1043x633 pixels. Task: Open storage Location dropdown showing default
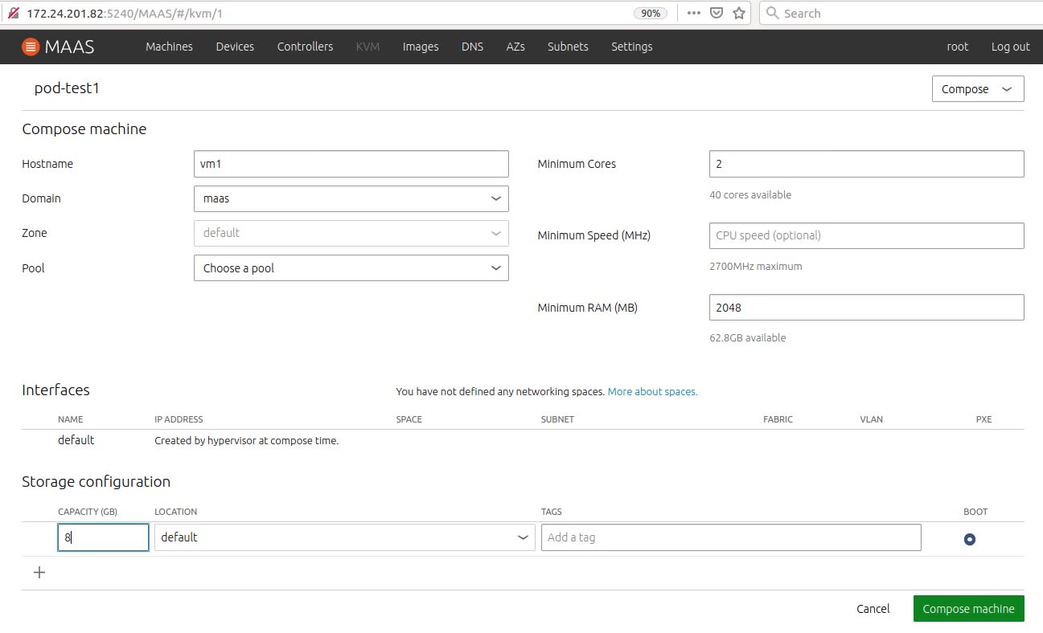[x=345, y=537]
